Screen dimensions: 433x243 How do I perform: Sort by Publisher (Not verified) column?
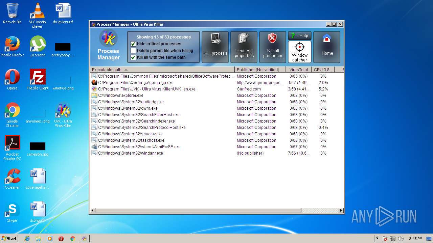[260, 70]
